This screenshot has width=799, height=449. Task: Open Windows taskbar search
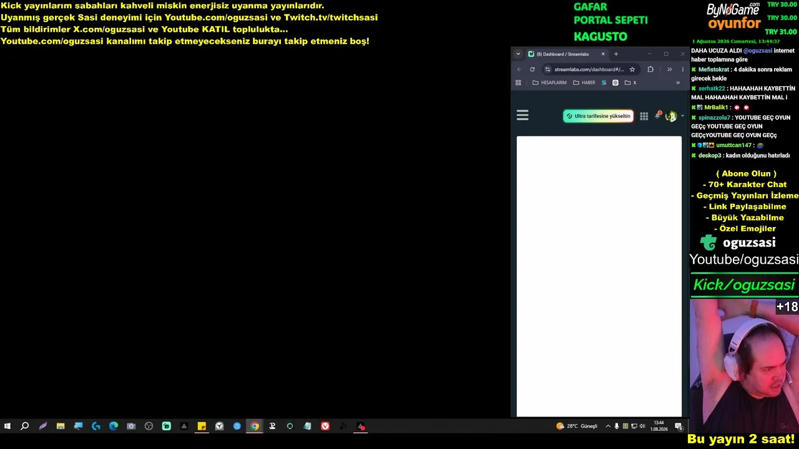pyautogui.click(x=25, y=427)
